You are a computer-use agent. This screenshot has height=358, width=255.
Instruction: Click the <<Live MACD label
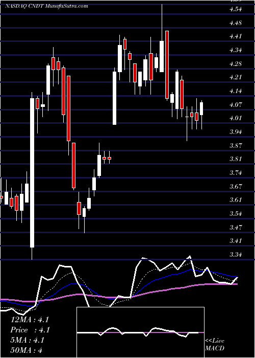[x=215, y=345]
